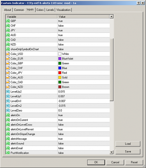Click the Brown swatch for Color_NZD

60,87
